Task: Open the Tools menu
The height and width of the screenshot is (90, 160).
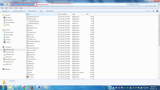Action: [x=16, y=8]
